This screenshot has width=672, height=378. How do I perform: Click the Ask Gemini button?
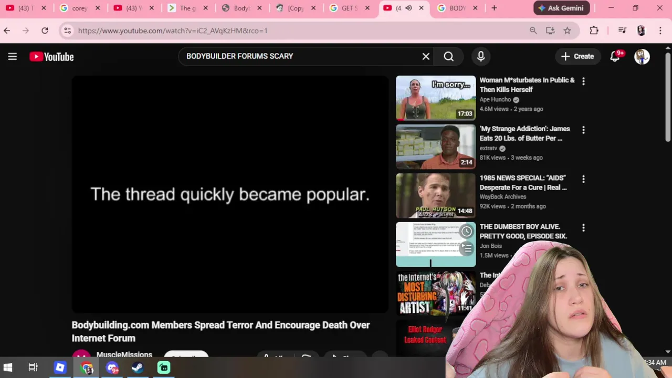click(562, 8)
